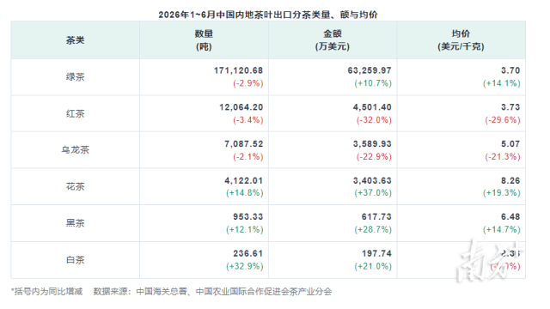The height and width of the screenshot is (309, 550).
Task: Select the change value (+12.1%)
Action: click(244, 230)
